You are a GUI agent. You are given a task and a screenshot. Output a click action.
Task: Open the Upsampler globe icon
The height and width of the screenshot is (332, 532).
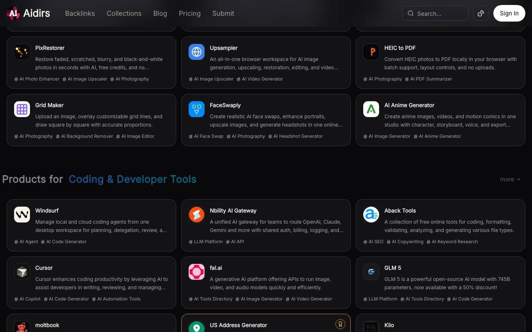click(197, 52)
